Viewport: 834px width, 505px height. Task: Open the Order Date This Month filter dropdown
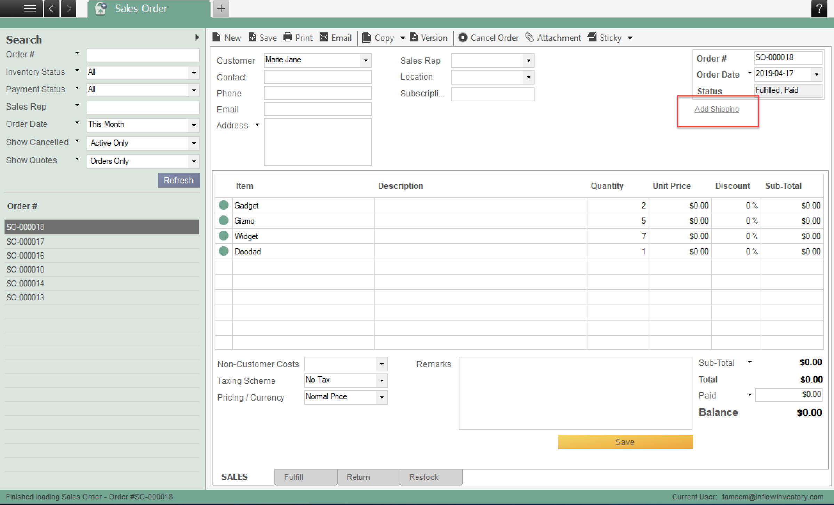coord(194,125)
